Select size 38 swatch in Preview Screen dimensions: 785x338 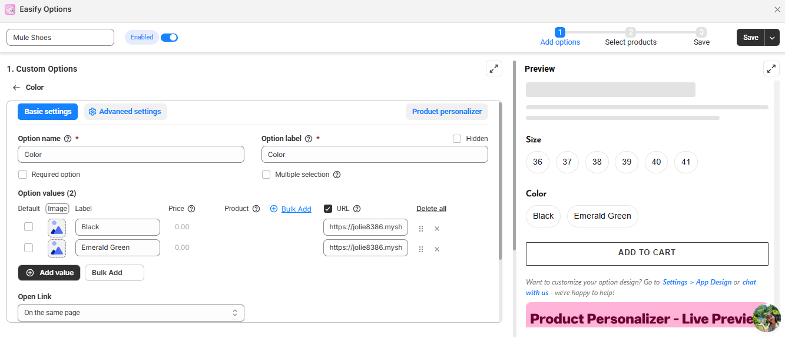tap(597, 162)
